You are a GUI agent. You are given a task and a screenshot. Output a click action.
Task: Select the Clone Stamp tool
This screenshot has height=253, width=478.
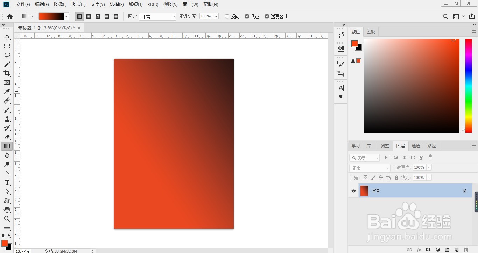7,119
